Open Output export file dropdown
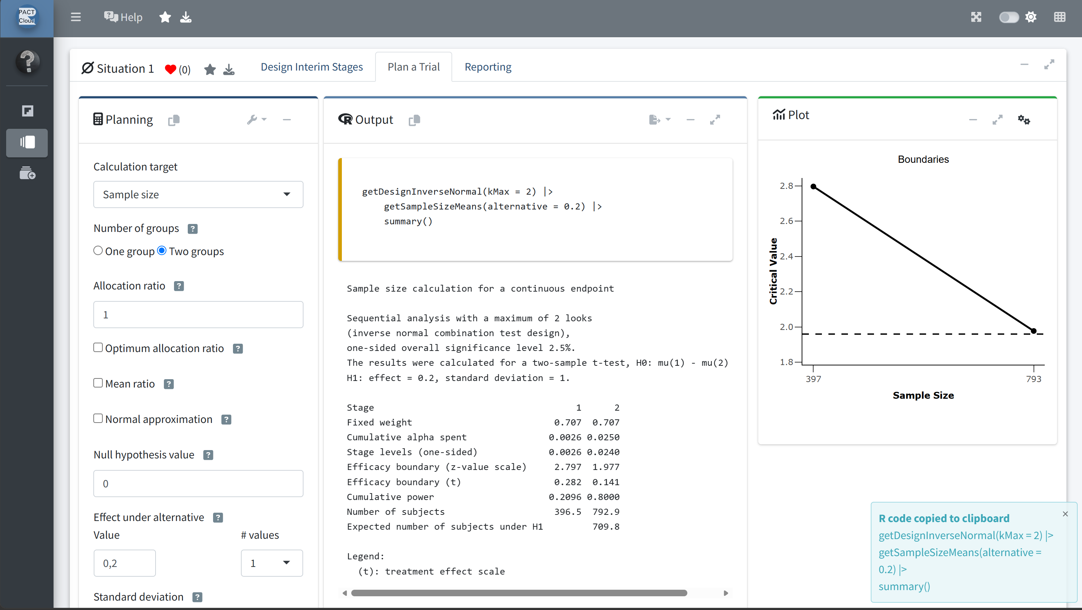1082x610 pixels. [x=660, y=120]
